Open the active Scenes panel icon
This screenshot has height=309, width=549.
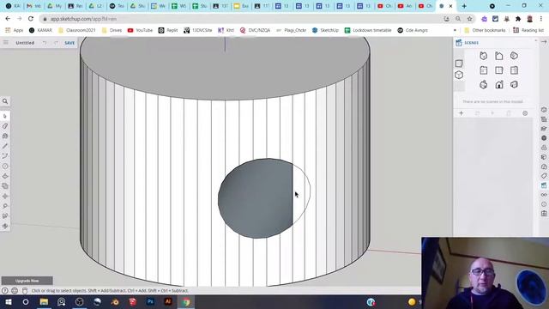point(544,185)
